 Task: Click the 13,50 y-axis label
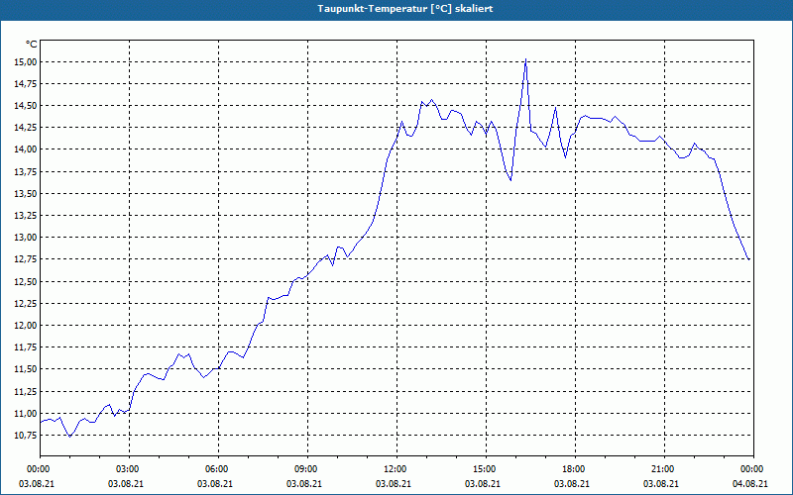26,194
